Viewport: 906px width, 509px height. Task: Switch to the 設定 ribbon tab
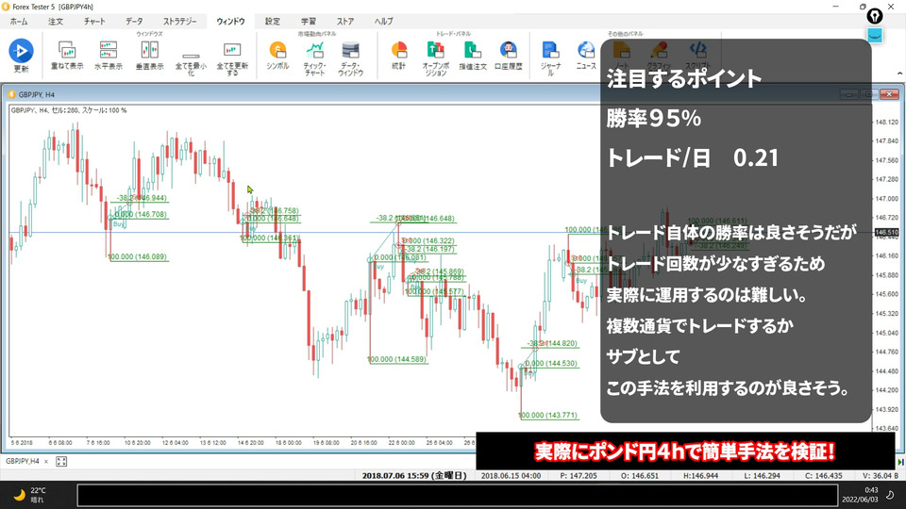(x=272, y=22)
